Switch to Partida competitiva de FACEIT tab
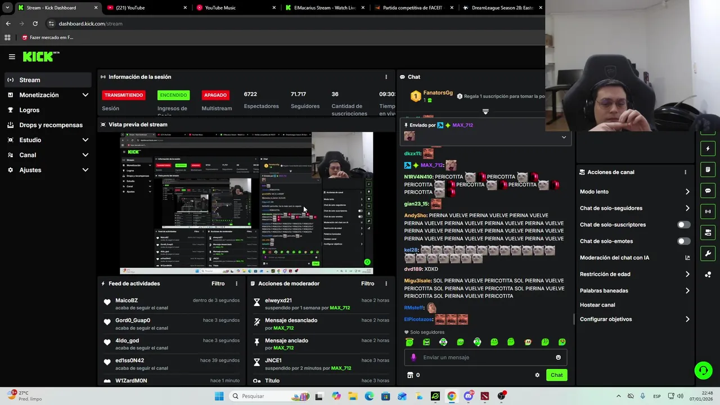720x405 pixels. pyautogui.click(x=413, y=8)
